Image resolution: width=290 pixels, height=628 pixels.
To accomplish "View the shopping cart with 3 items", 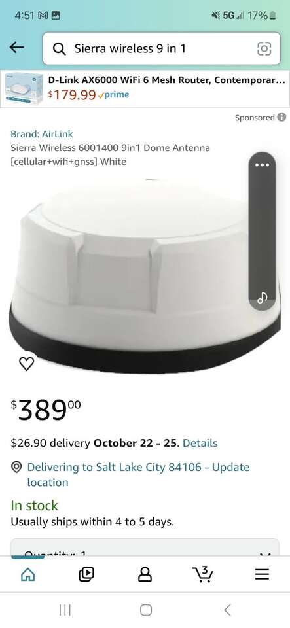I will point(204,574).
